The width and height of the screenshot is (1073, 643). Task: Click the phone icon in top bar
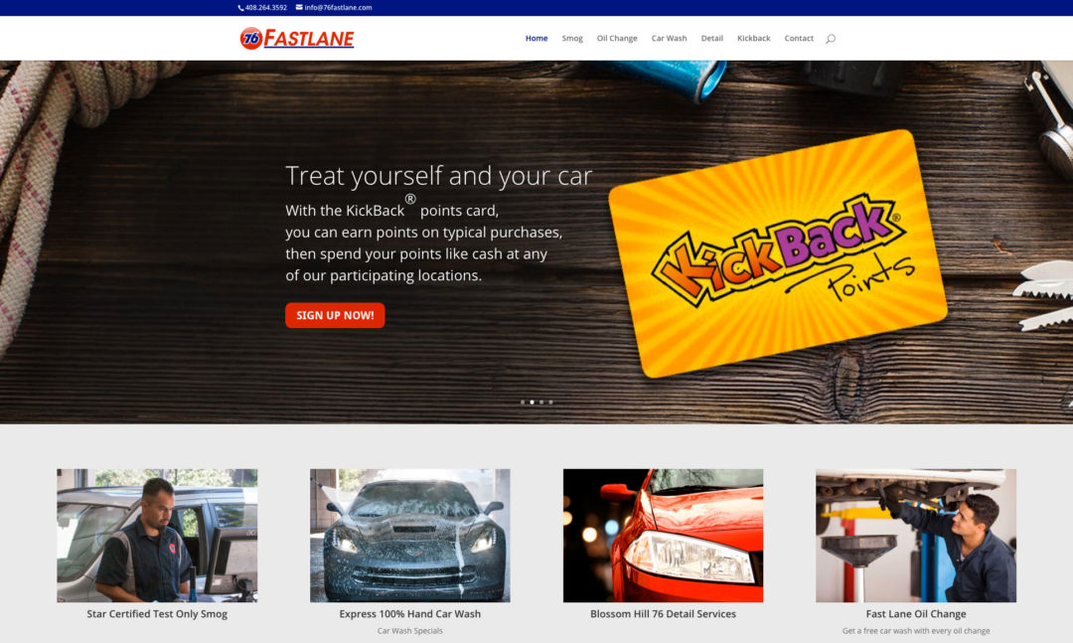coord(240,8)
